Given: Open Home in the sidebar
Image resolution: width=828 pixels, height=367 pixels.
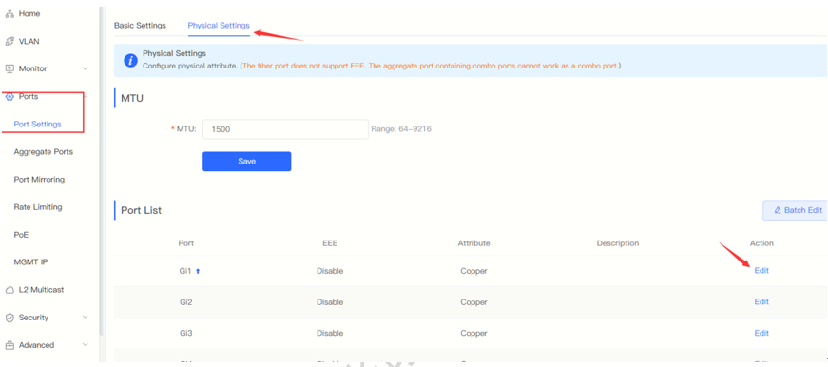Looking at the screenshot, I should pyautogui.click(x=29, y=13).
